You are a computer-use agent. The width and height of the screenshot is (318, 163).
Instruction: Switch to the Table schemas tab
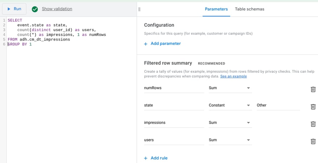(250, 9)
